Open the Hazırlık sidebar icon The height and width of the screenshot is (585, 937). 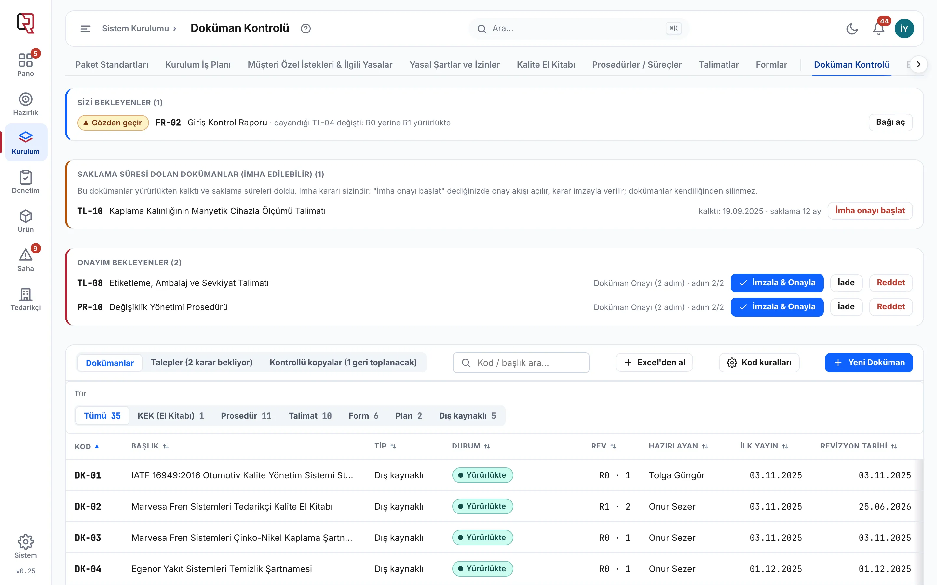26,104
